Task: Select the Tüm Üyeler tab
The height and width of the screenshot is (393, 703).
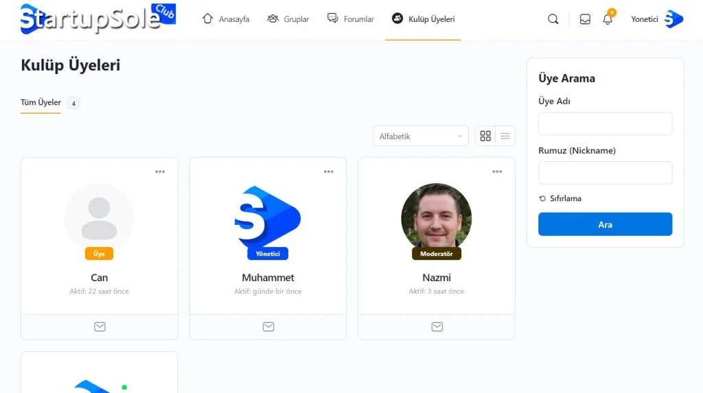Action: 41,103
